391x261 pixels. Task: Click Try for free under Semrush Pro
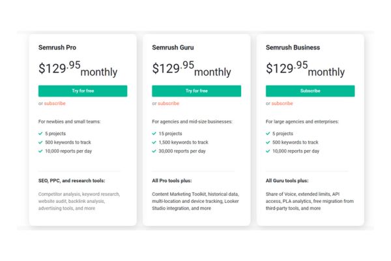83,91
